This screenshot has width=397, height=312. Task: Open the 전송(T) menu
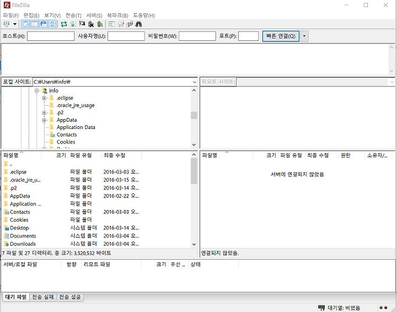point(73,15)
